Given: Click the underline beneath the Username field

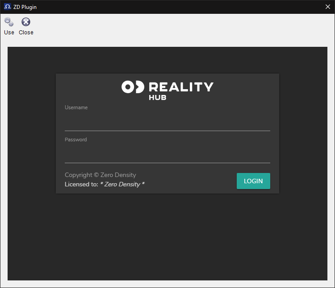Looking at the screenshot, I should 167,131.
